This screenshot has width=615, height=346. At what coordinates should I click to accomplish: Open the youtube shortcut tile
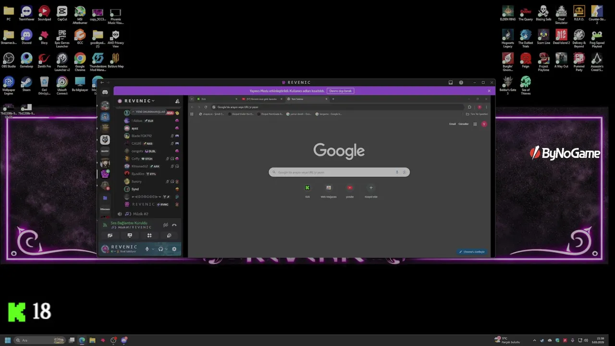[350, 190]
